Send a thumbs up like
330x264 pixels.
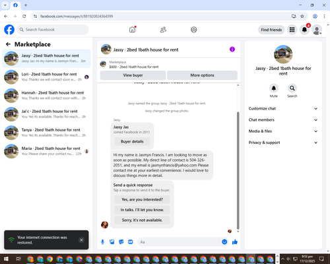tap(235, 242)
